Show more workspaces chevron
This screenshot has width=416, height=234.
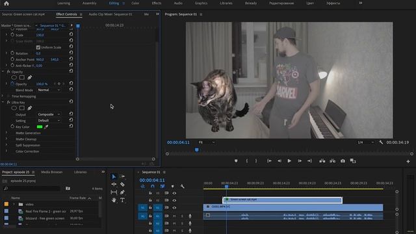click(x=361, y=3)
